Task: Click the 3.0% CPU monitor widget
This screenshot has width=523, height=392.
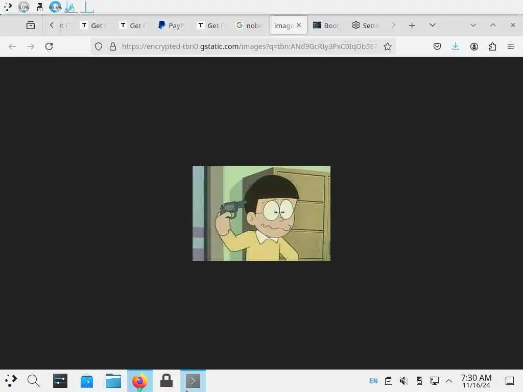Action: click(x=23, y=7)
